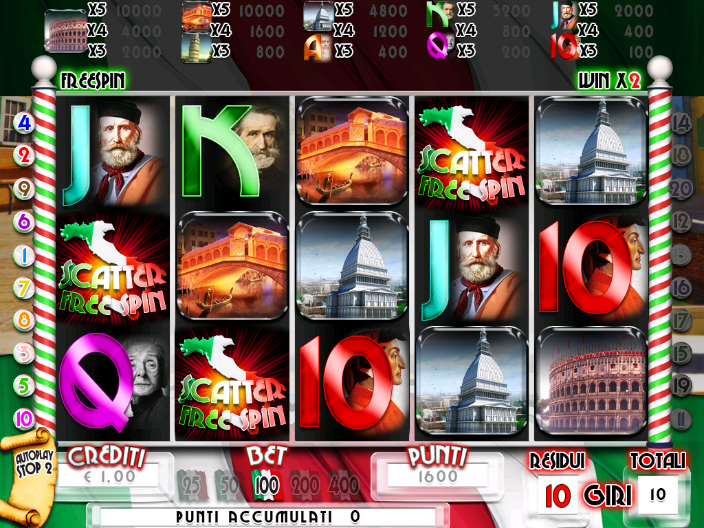This screenshot has height=528, width=704.
Task: Select the 100 bet chip
Action: [x=267, y=485]
